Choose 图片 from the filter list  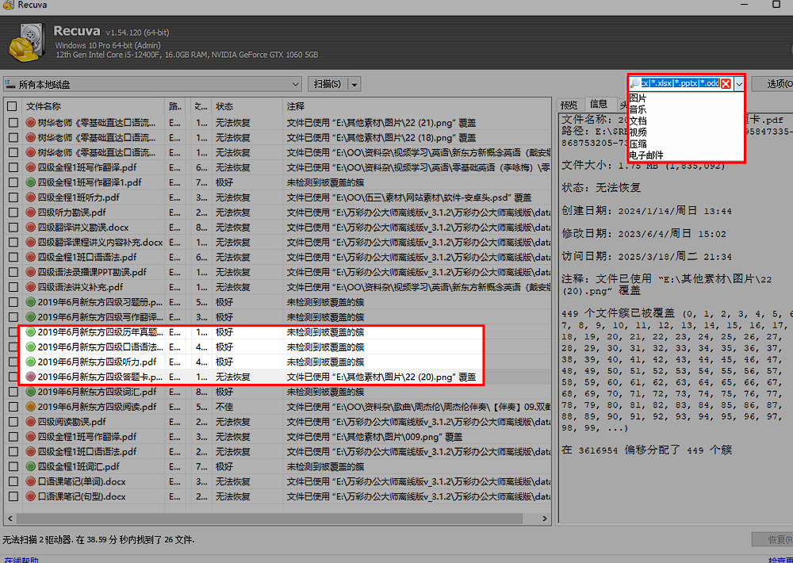638,98
